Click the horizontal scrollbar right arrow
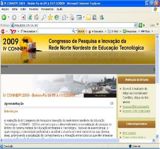The height and width of the screenshot is (149, 160). point(154,140)
